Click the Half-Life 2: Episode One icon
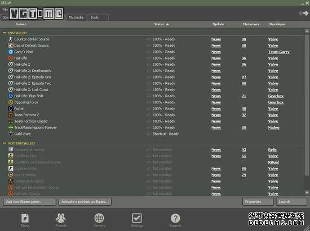This screenshot has width=310, height=231. coord(11,77)
